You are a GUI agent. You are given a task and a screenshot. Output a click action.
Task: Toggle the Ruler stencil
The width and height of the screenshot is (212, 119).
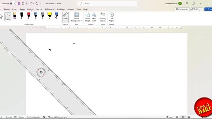66,17
